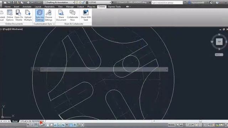The width and height of the screenshot is (228, 128).
Task: Click the Undo arrow icon
Action: point(32,2)
